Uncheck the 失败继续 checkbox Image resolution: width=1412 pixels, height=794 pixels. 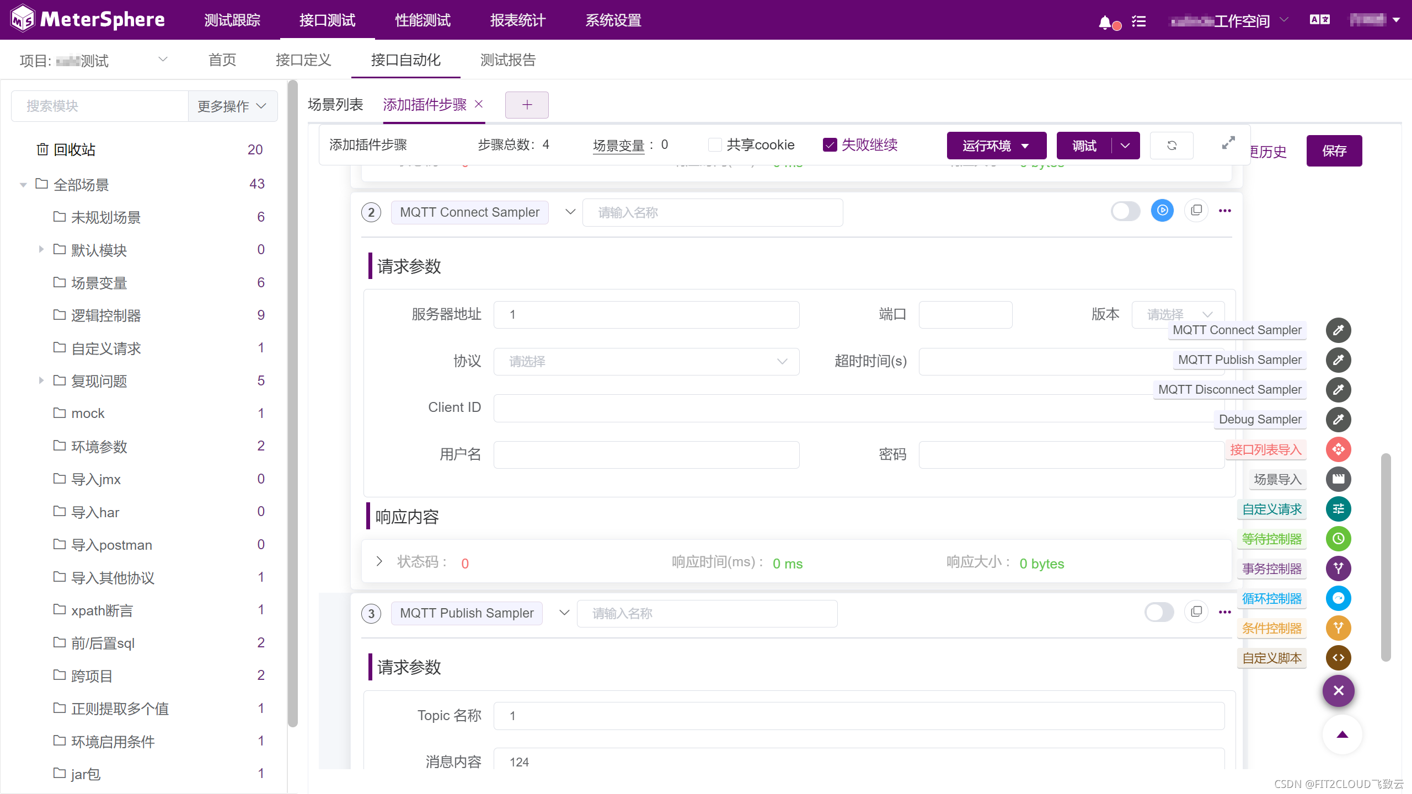coord(830,145)
